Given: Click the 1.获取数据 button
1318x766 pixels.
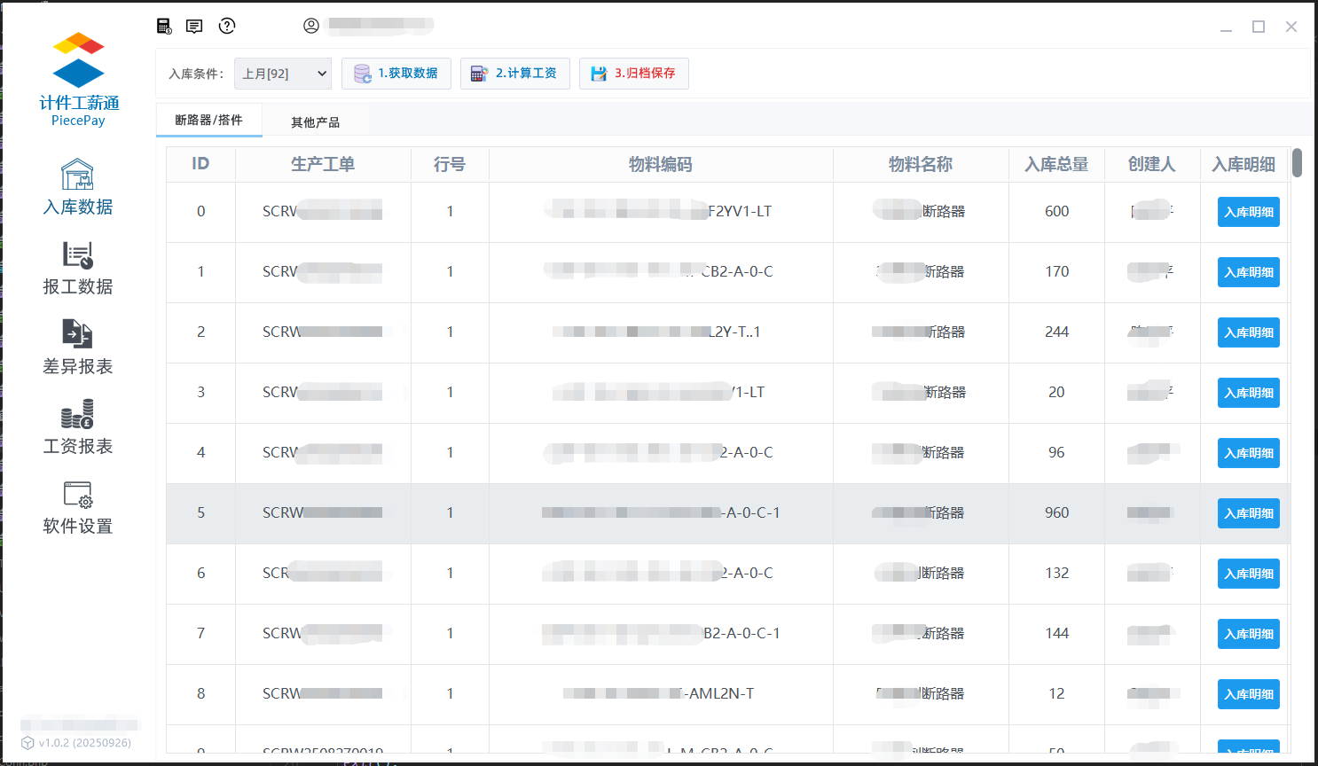Looking at the screenshot, I should pyautogui.click(x=396, y=74).
